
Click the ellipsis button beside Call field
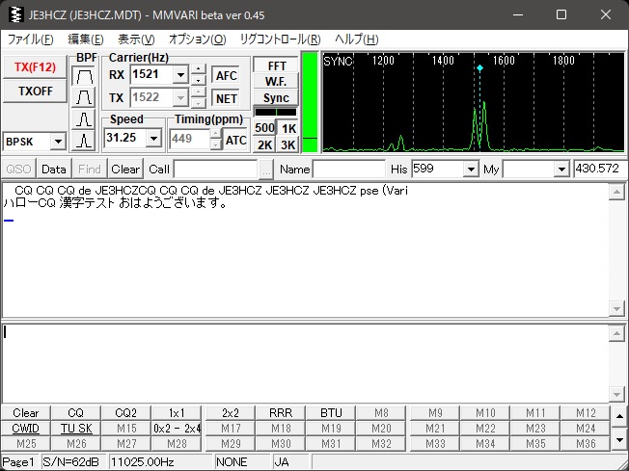point(266,169)
